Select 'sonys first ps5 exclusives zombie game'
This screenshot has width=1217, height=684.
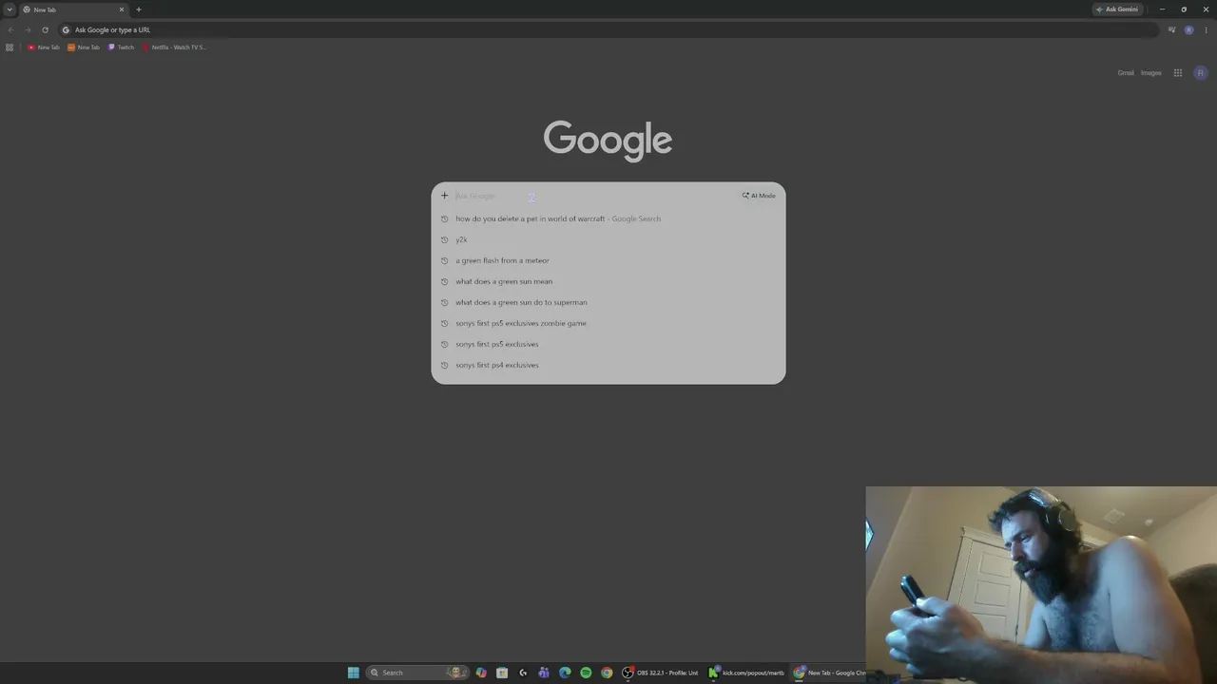pyautogui.click(x=608, y=323)
